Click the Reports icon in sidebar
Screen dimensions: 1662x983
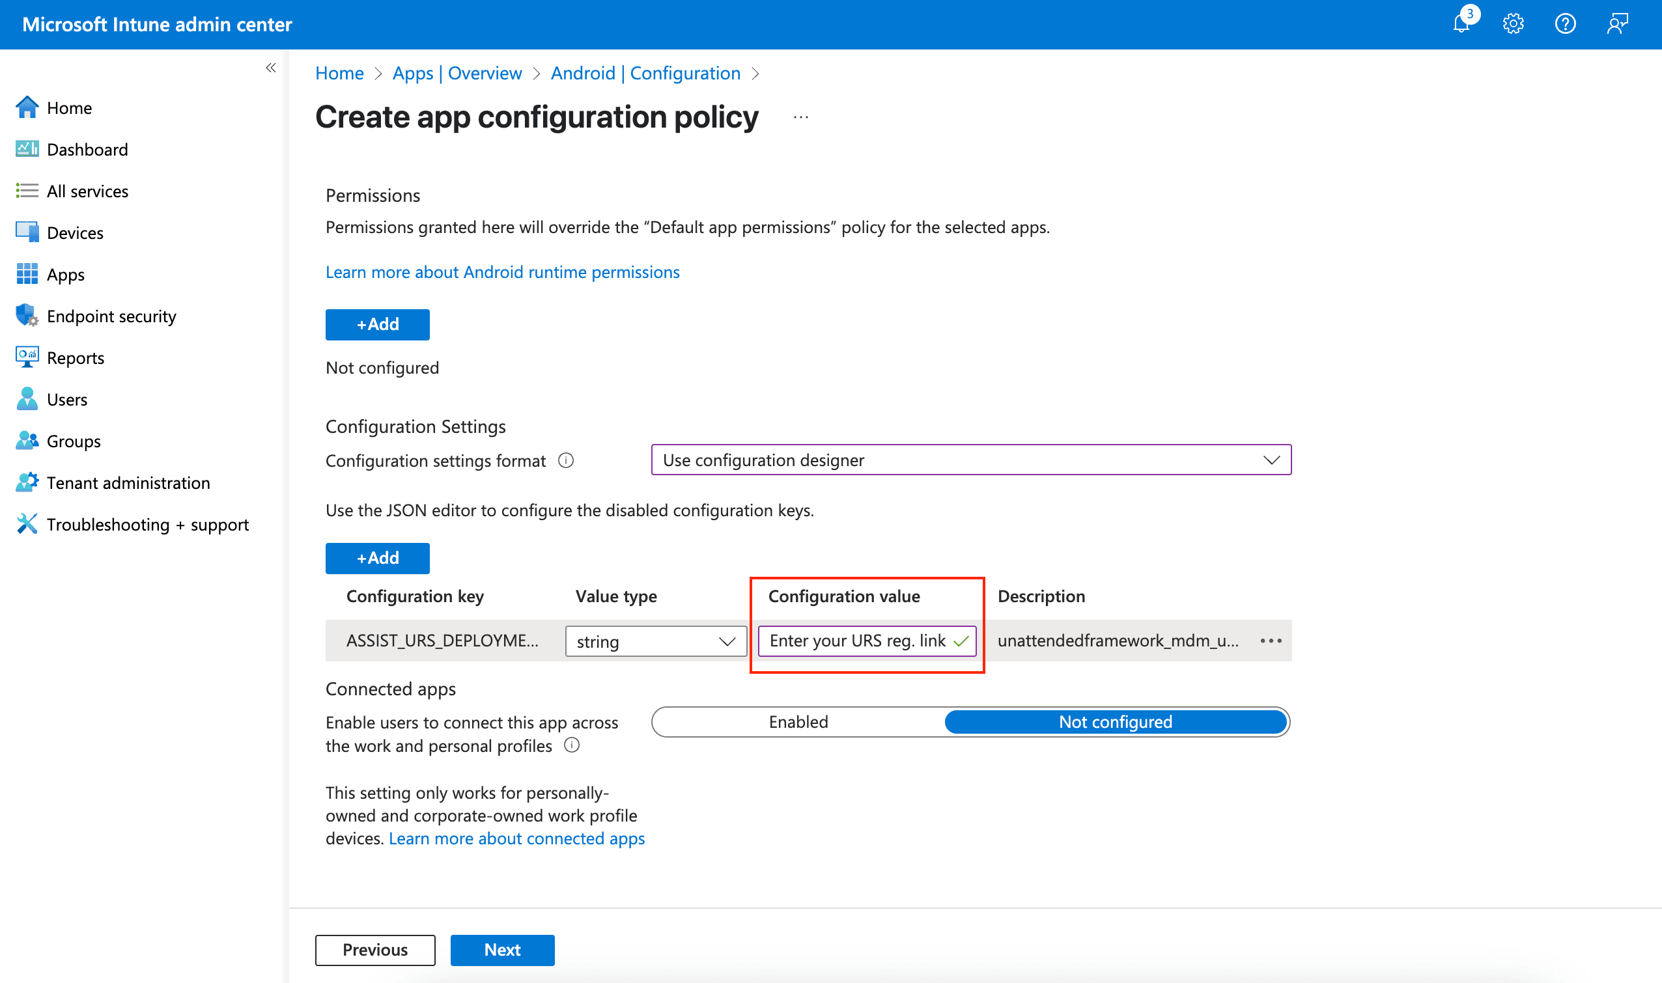click(27, 357)
